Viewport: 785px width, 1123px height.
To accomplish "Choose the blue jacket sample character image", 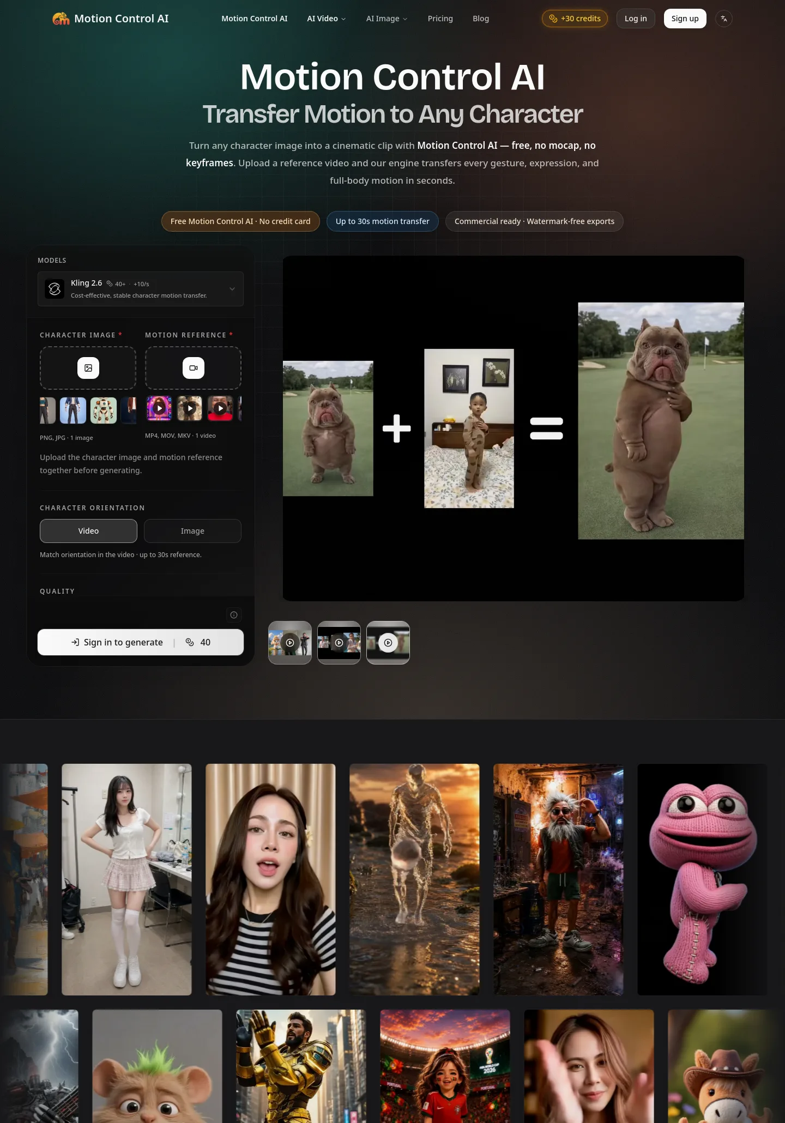I will [73, 410].
